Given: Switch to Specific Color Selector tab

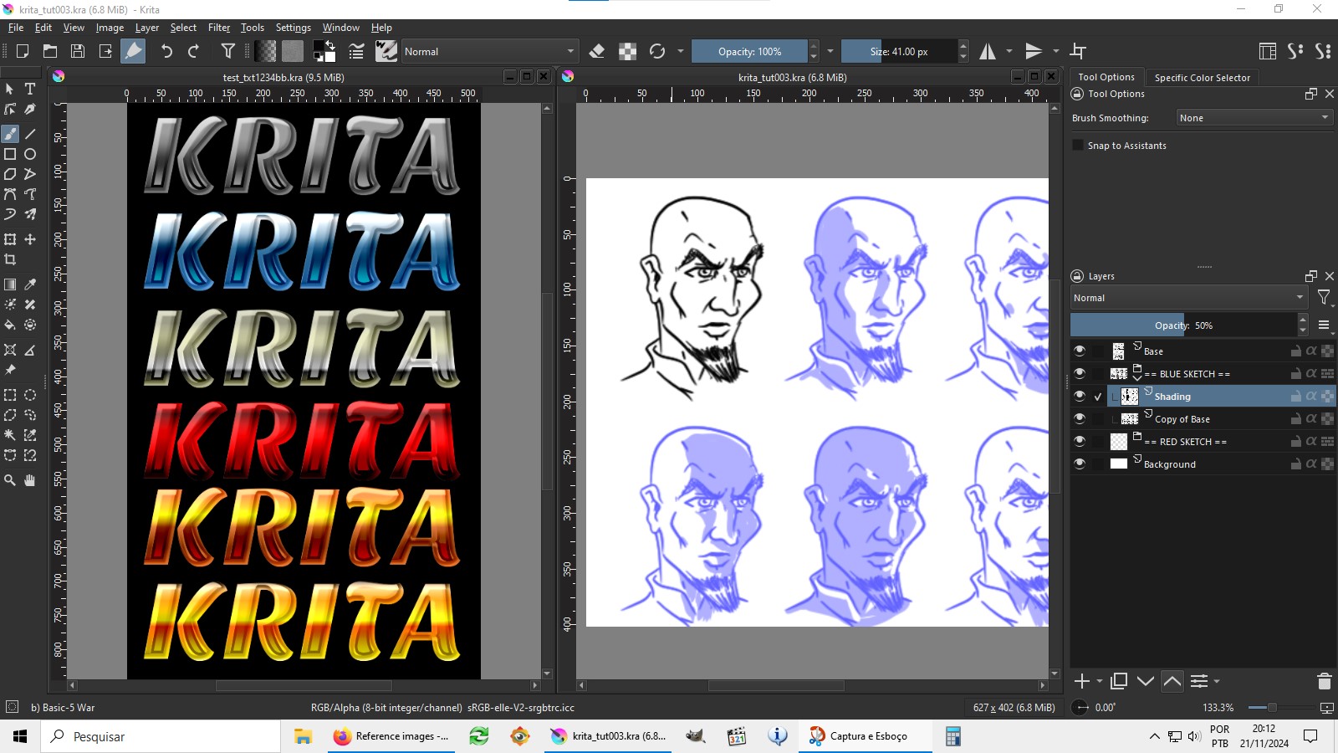Looking at the screenshot, I should [x=1202, y=78].
